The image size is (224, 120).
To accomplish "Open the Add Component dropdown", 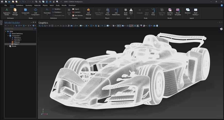I will (36, 12).
